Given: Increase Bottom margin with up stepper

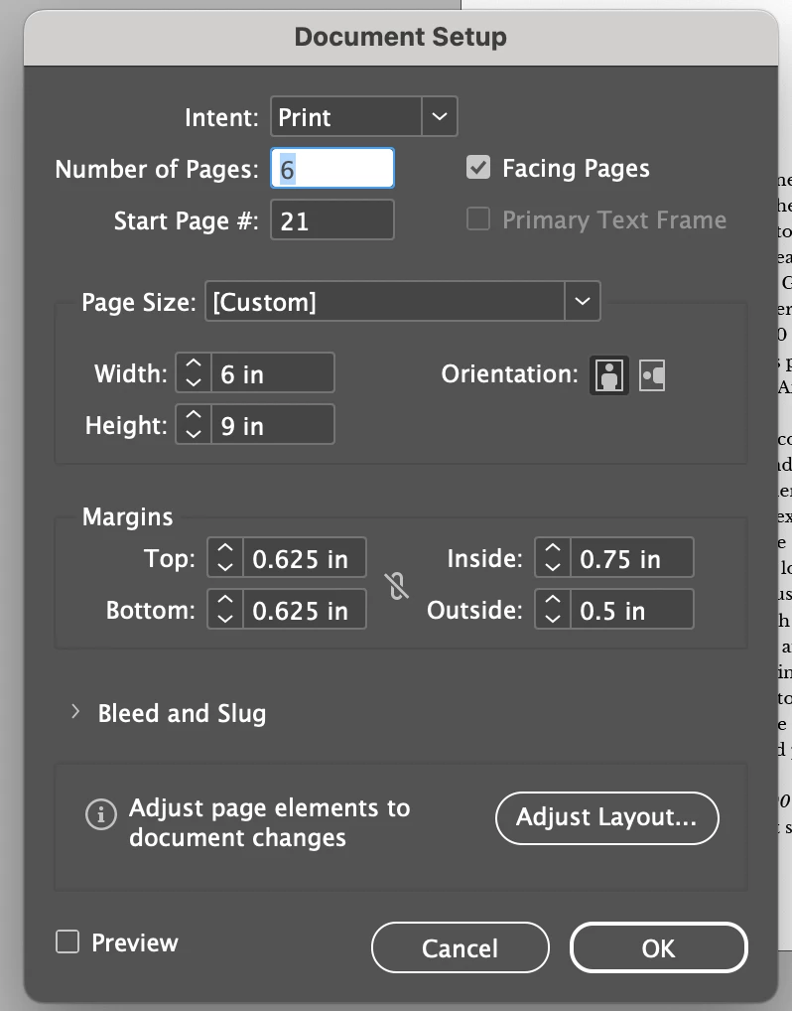Looking at the screenshot, I should click(x=225, y=600).
